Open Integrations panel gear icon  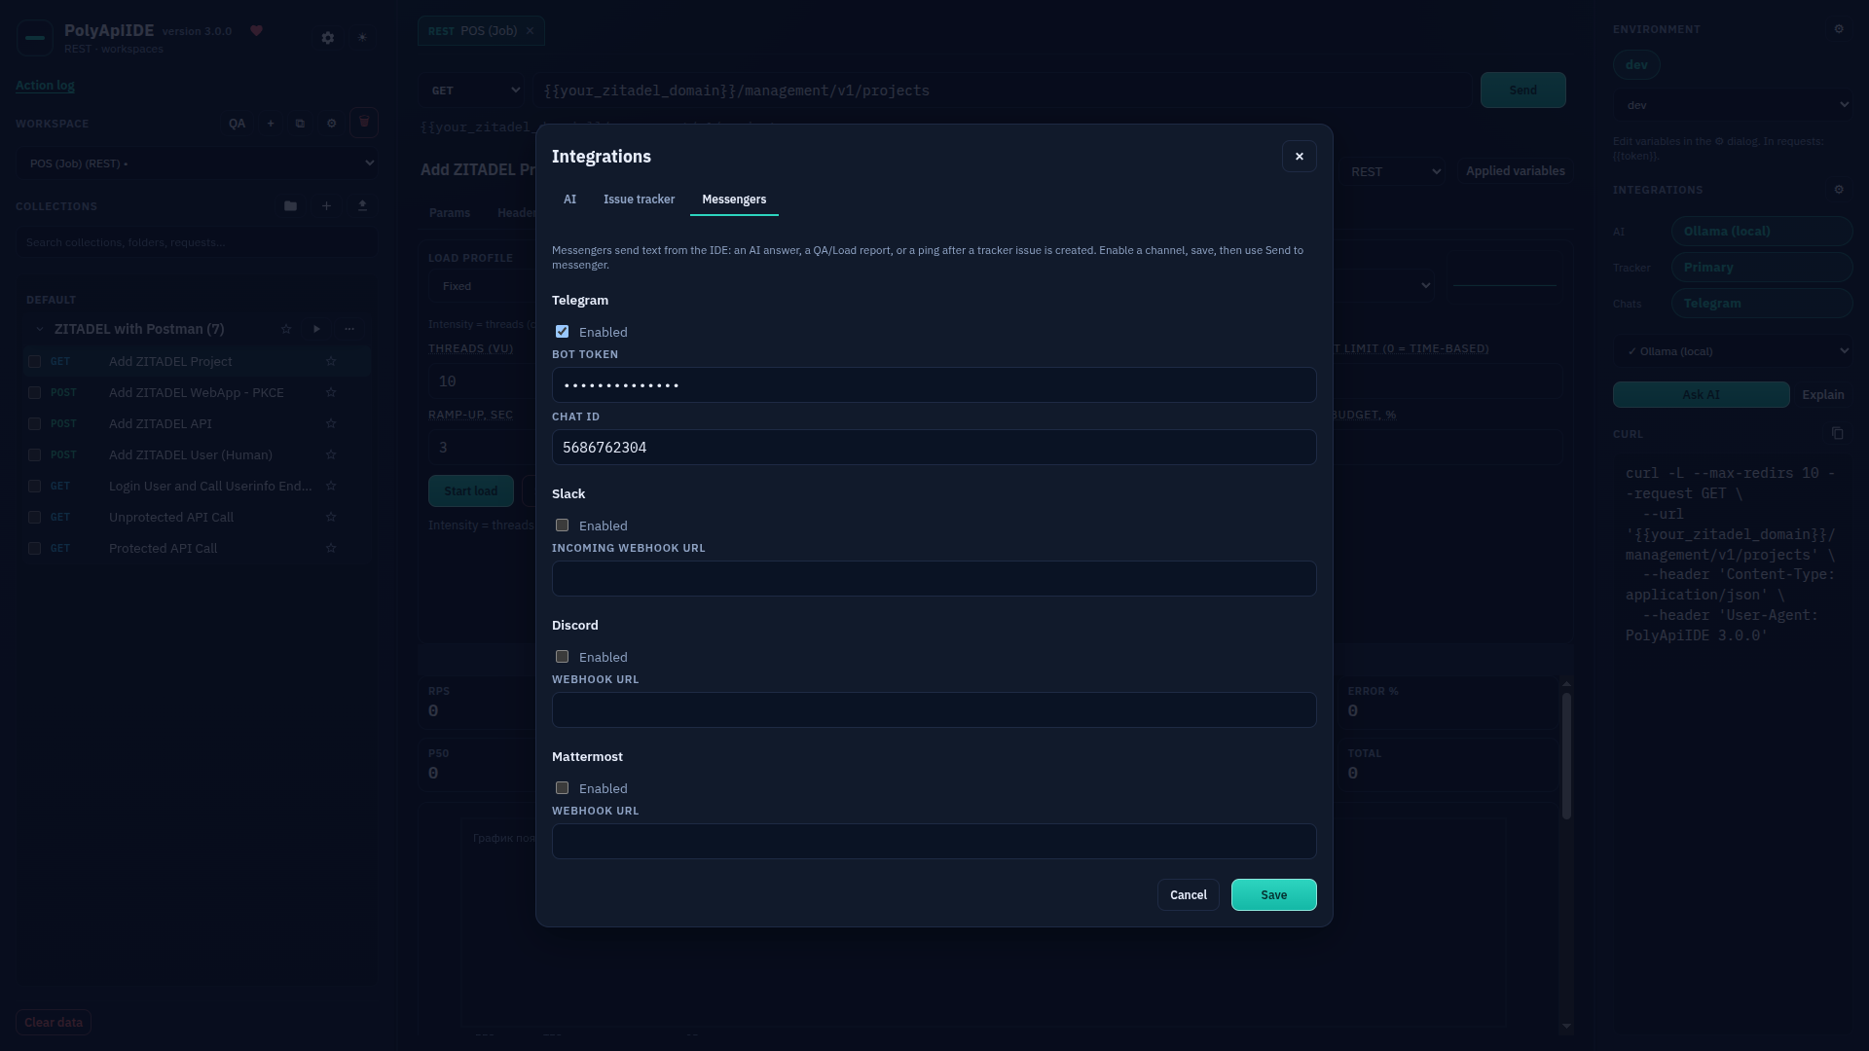tap(1839, 190)
